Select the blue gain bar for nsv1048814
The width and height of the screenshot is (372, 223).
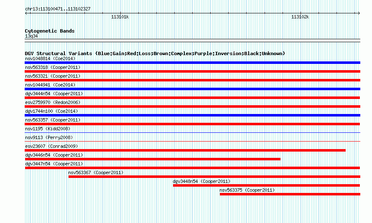coord(192,63)
